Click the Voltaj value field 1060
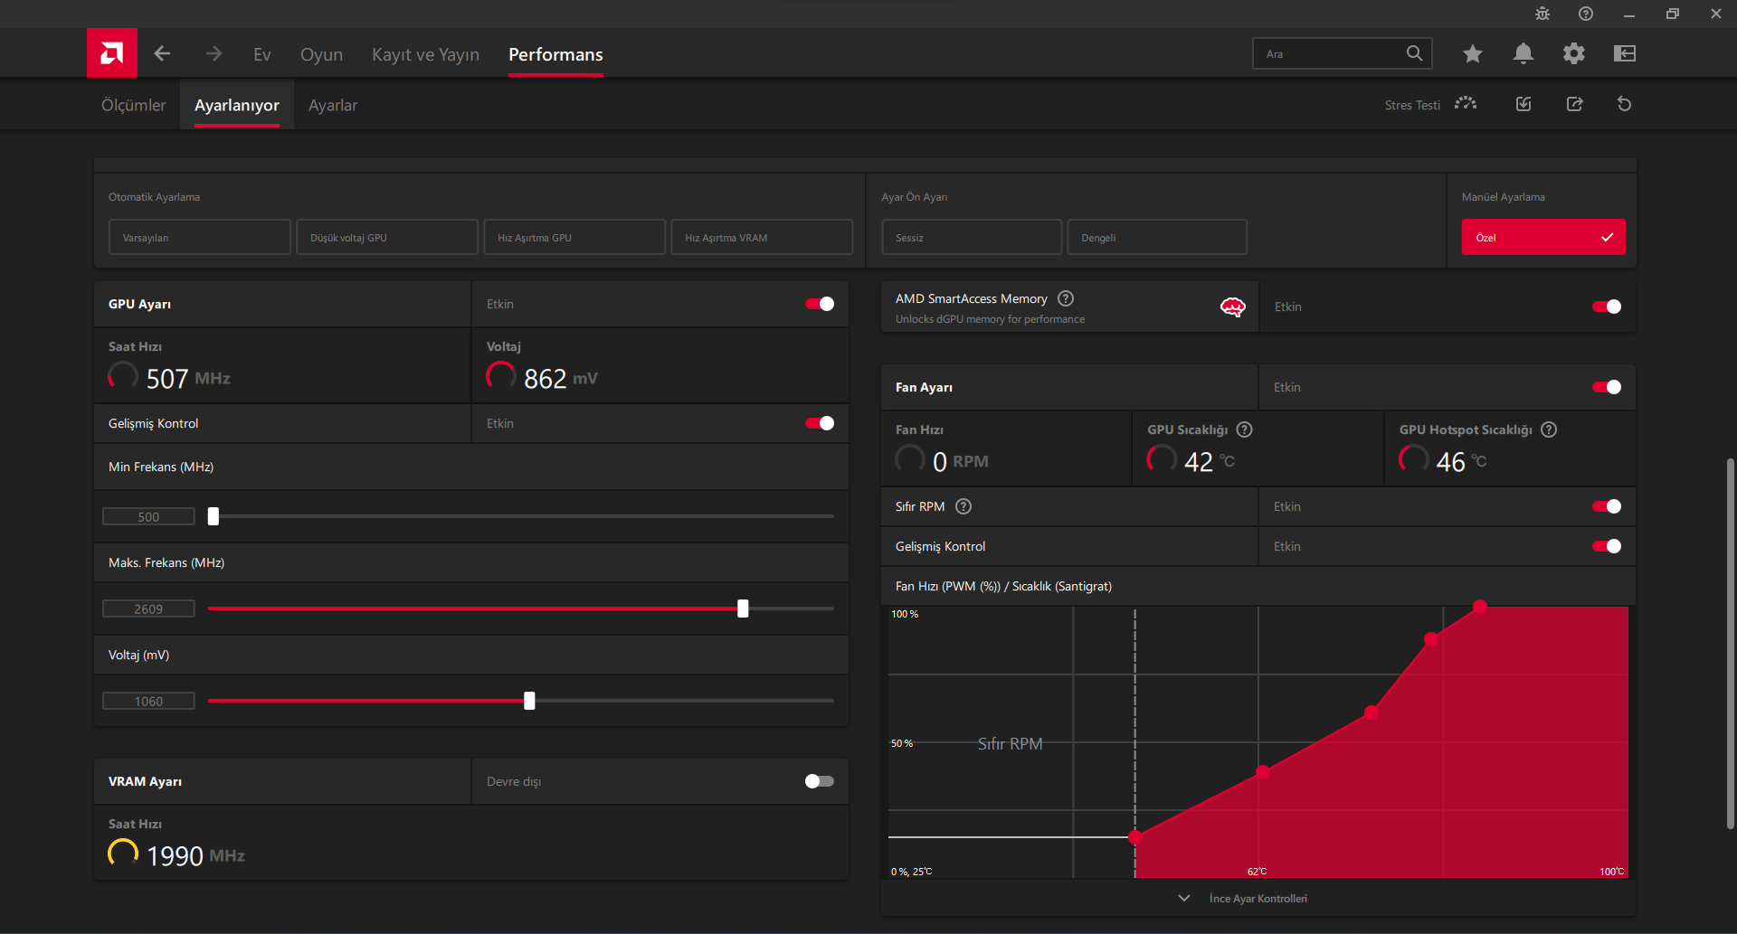This screenshot has width=1737, height=934. [148, 701]
